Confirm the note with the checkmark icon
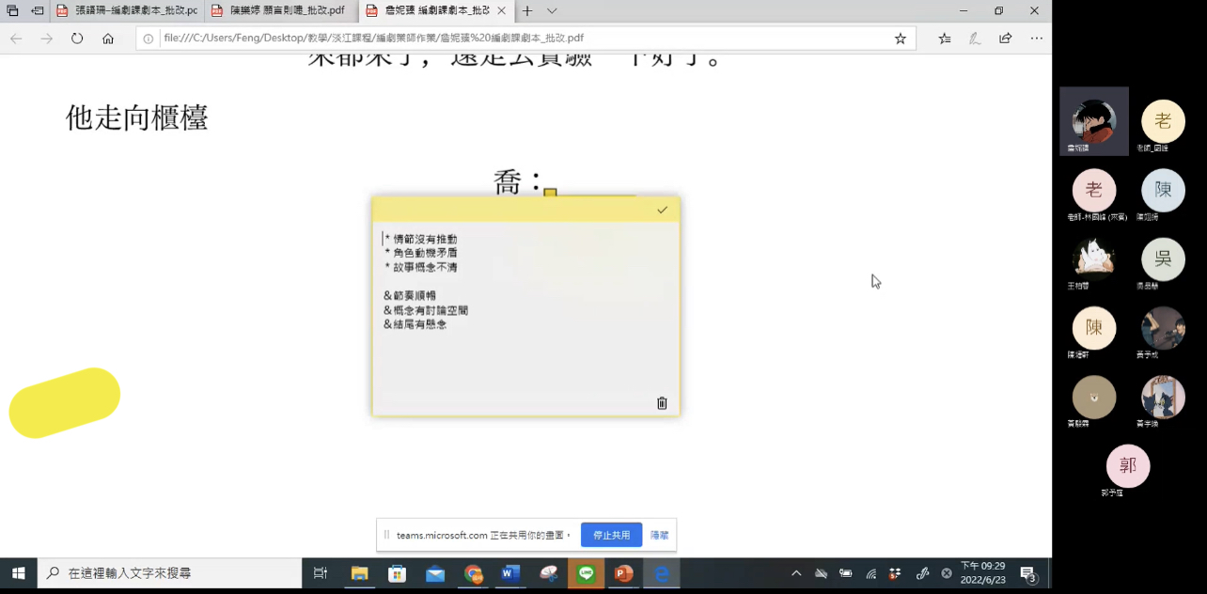Viewport: 1207px width, 594px height. (x=662, y=210)
